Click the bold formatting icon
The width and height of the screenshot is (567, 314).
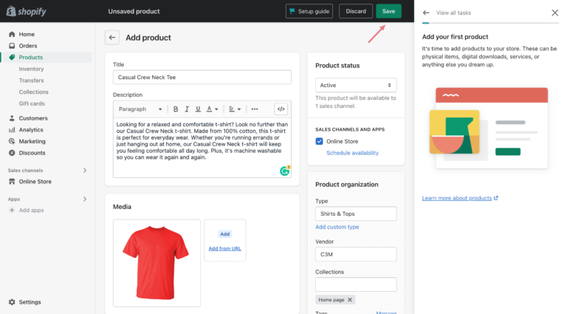click(x=176, y=109)
